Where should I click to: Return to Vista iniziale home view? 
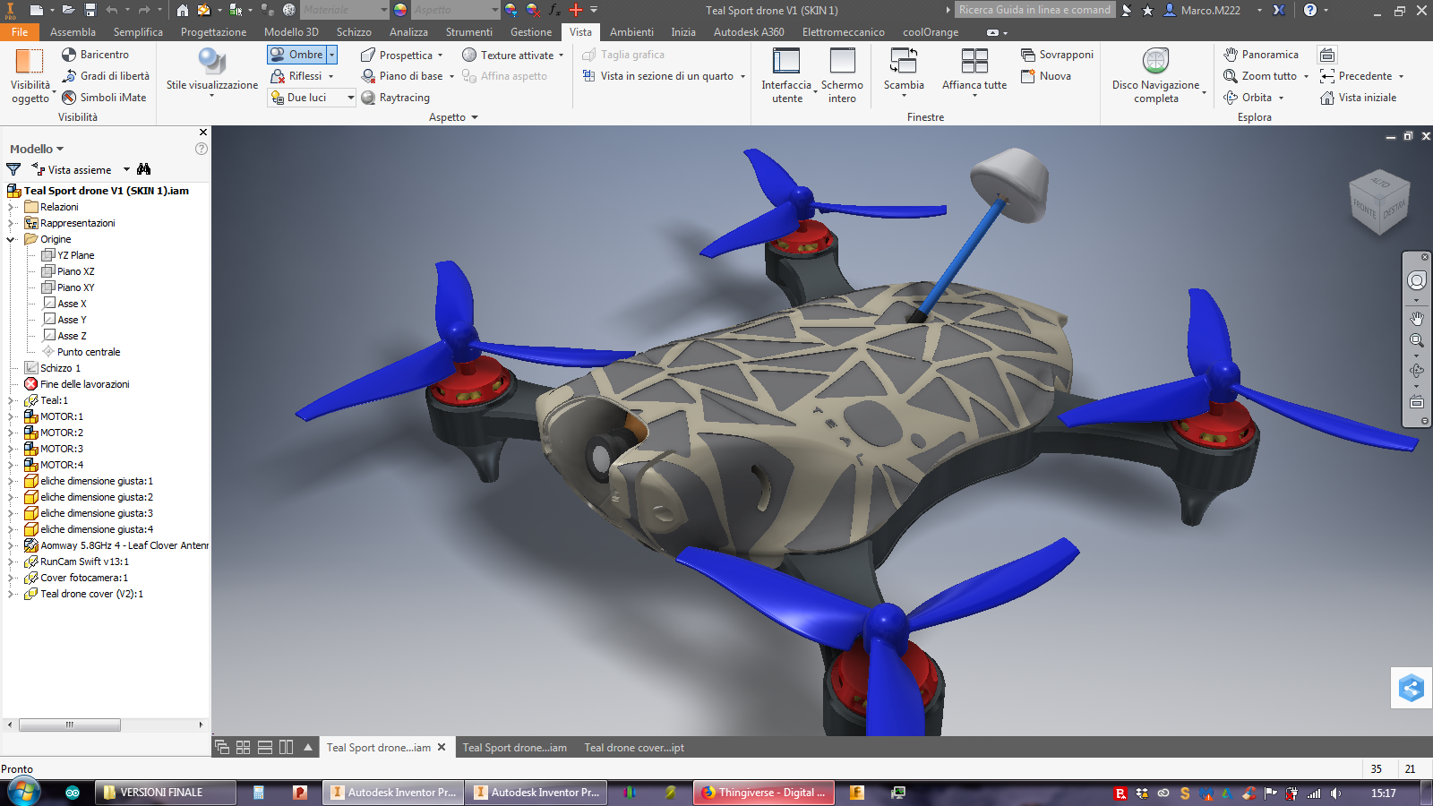pos(1358,98)
